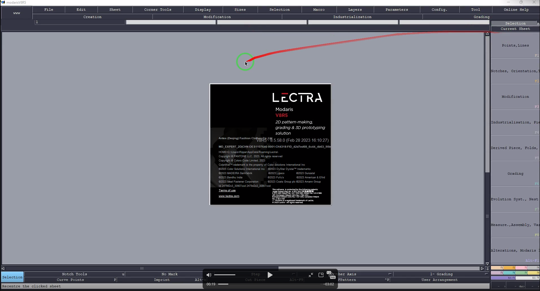Image resolution: width=540 pixels, height=291 pixels.
Task: Click the Z button beside horizontal scrollbar
Action: click(488, 268)
